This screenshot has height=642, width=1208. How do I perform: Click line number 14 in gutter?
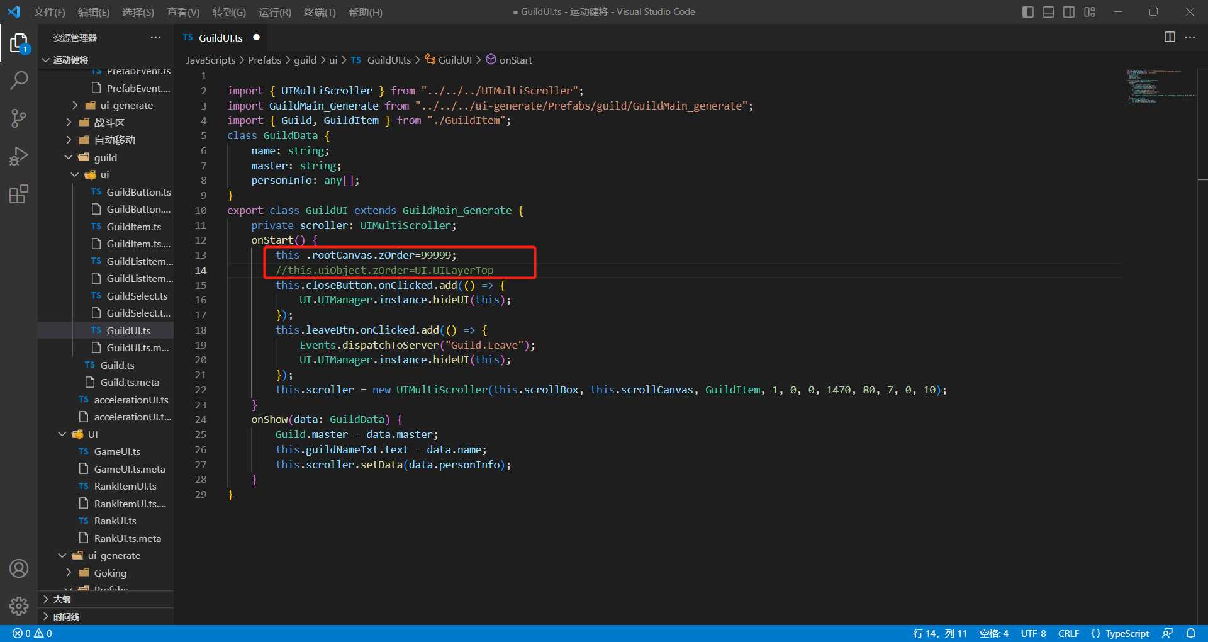(x=200, y=270)
